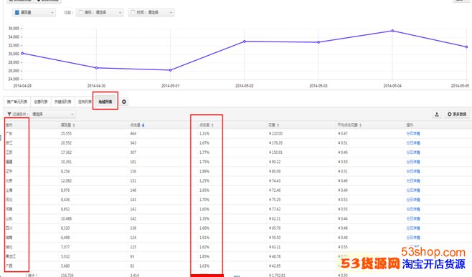Viewport: 472px width, 277px height.
Task: Open 分日详情 link for 辽宁 row
Action: tap(413, 172)
